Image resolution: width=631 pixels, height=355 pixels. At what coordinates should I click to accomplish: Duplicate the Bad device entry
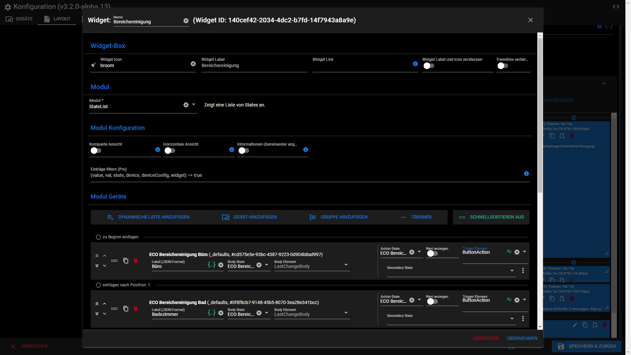tap(126, 309)
